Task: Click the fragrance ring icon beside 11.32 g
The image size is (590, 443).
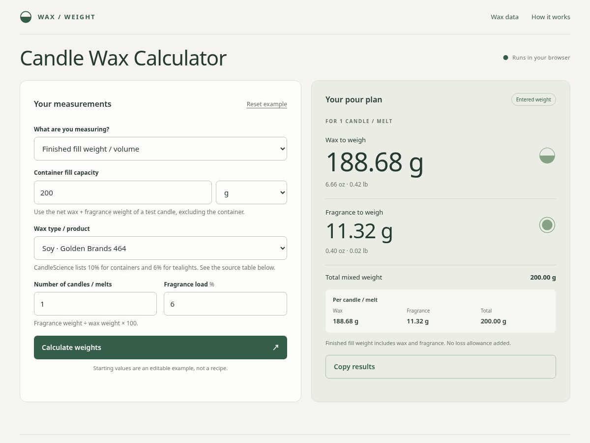Action: [547, 225]
